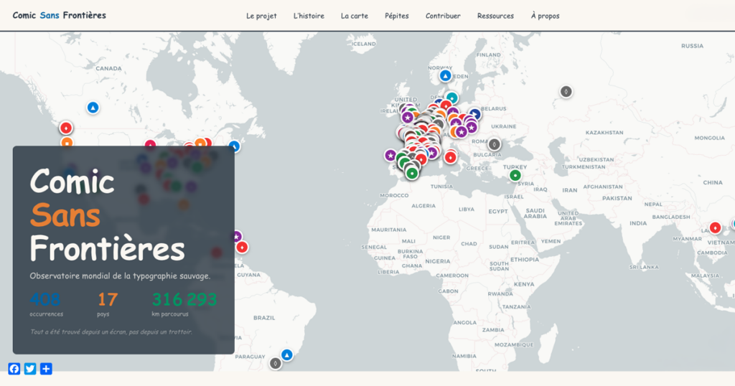Screen dimensions: 735x386
Task: Click the teal marker over Denmark
Action: (451, 98)
